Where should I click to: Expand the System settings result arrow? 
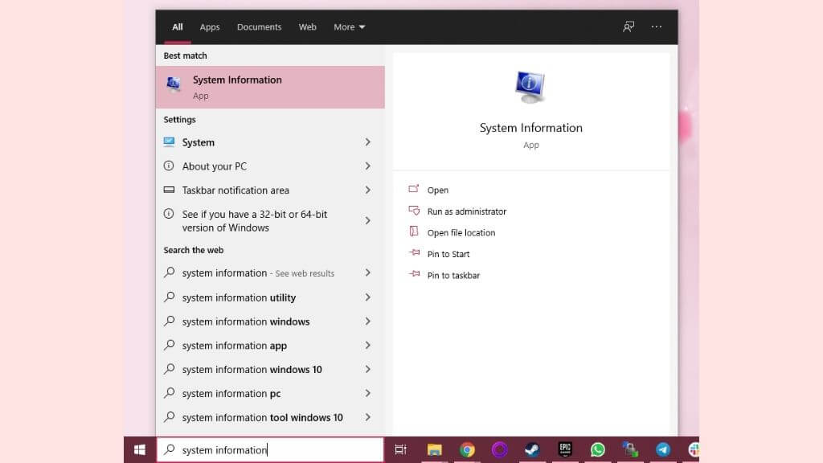(367, 142)
